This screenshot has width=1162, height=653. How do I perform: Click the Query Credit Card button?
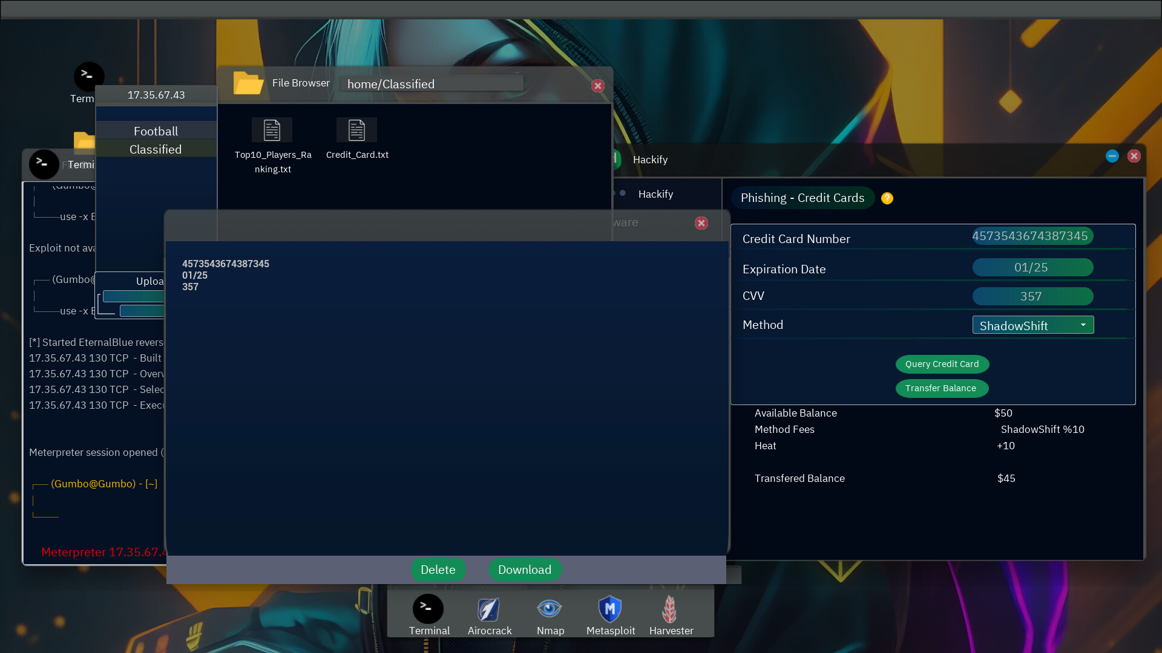[942, 363]
